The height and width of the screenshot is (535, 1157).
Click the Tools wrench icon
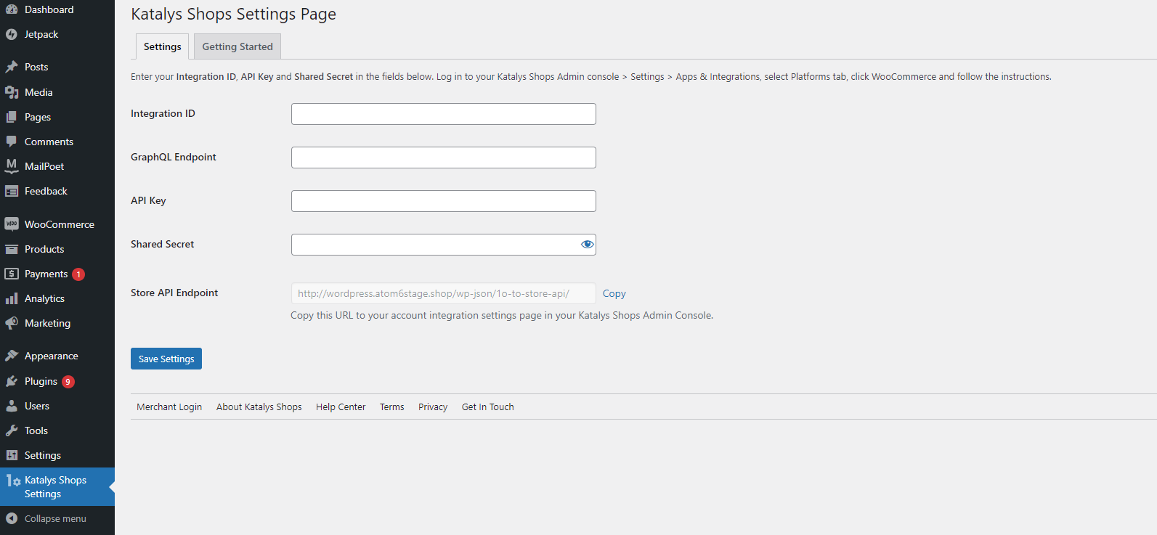12,430
